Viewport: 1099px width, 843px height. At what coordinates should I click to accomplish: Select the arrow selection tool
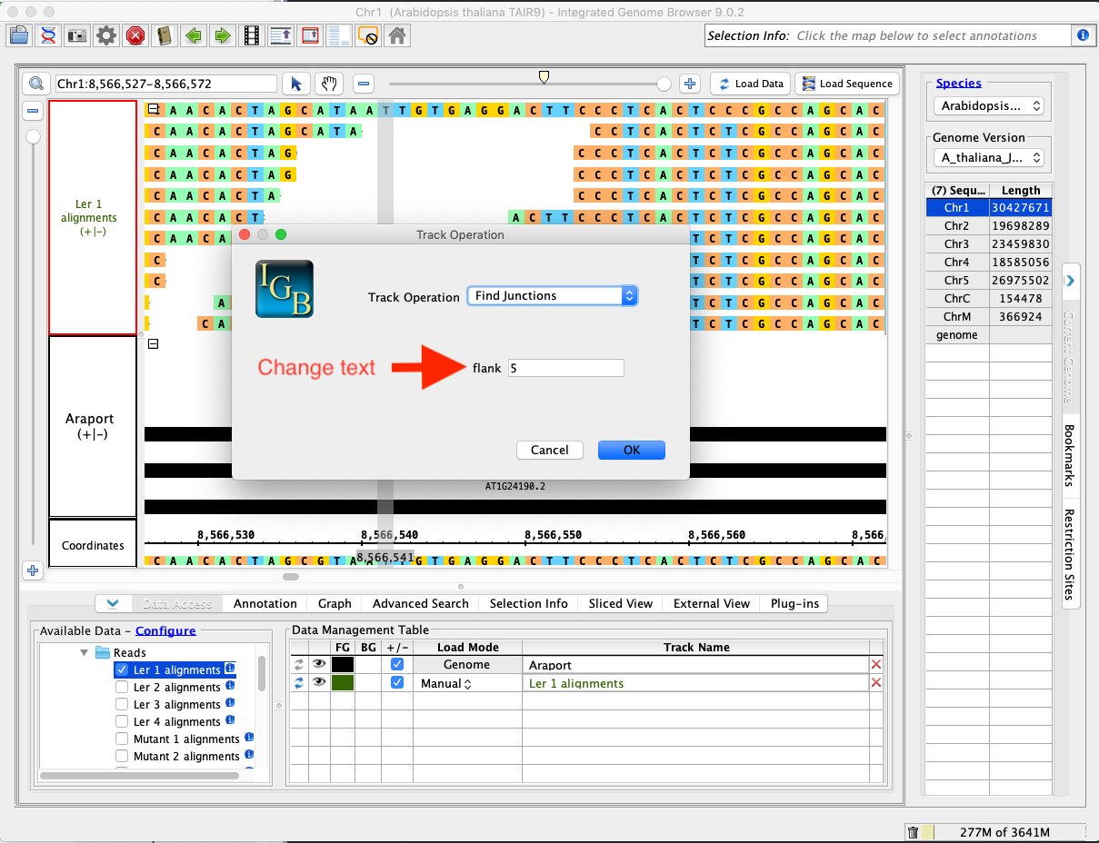click(x=296, y=84)
